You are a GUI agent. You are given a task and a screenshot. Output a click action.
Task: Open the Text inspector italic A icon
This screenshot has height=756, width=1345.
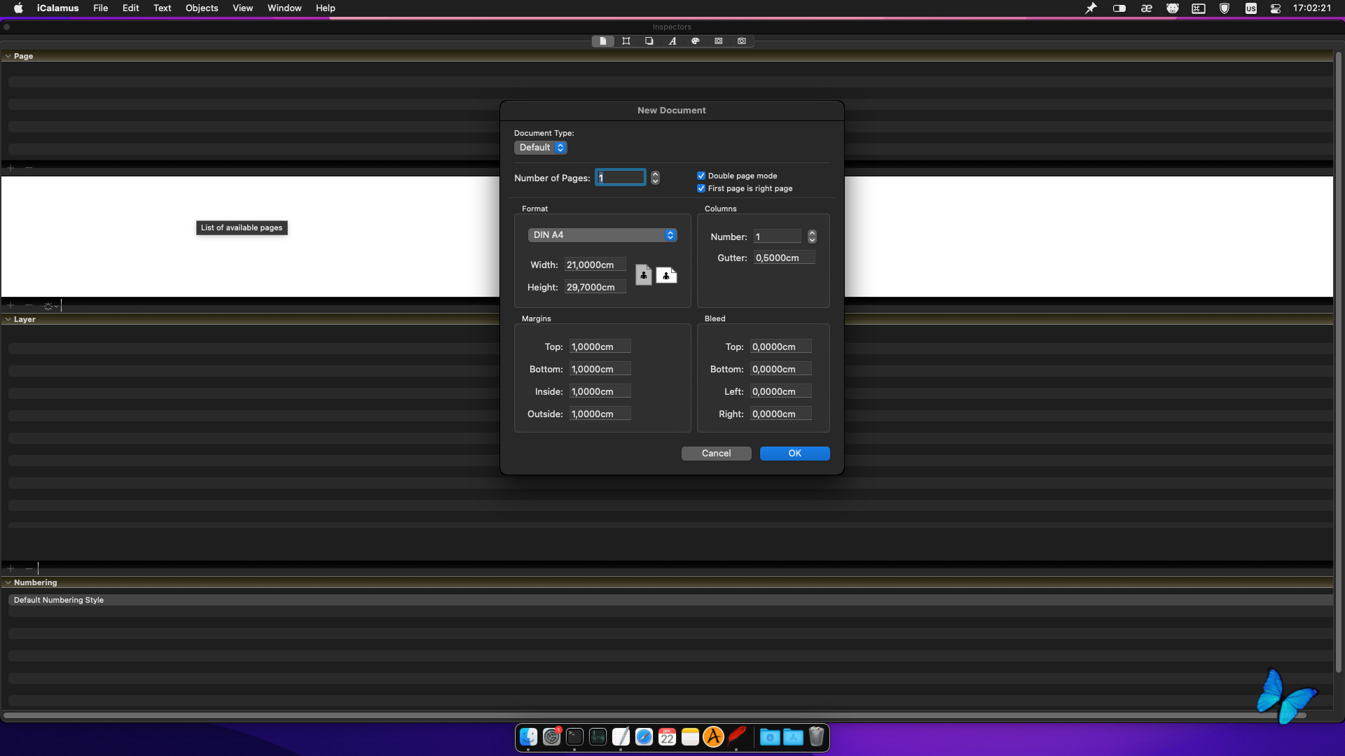click(672, 41)
